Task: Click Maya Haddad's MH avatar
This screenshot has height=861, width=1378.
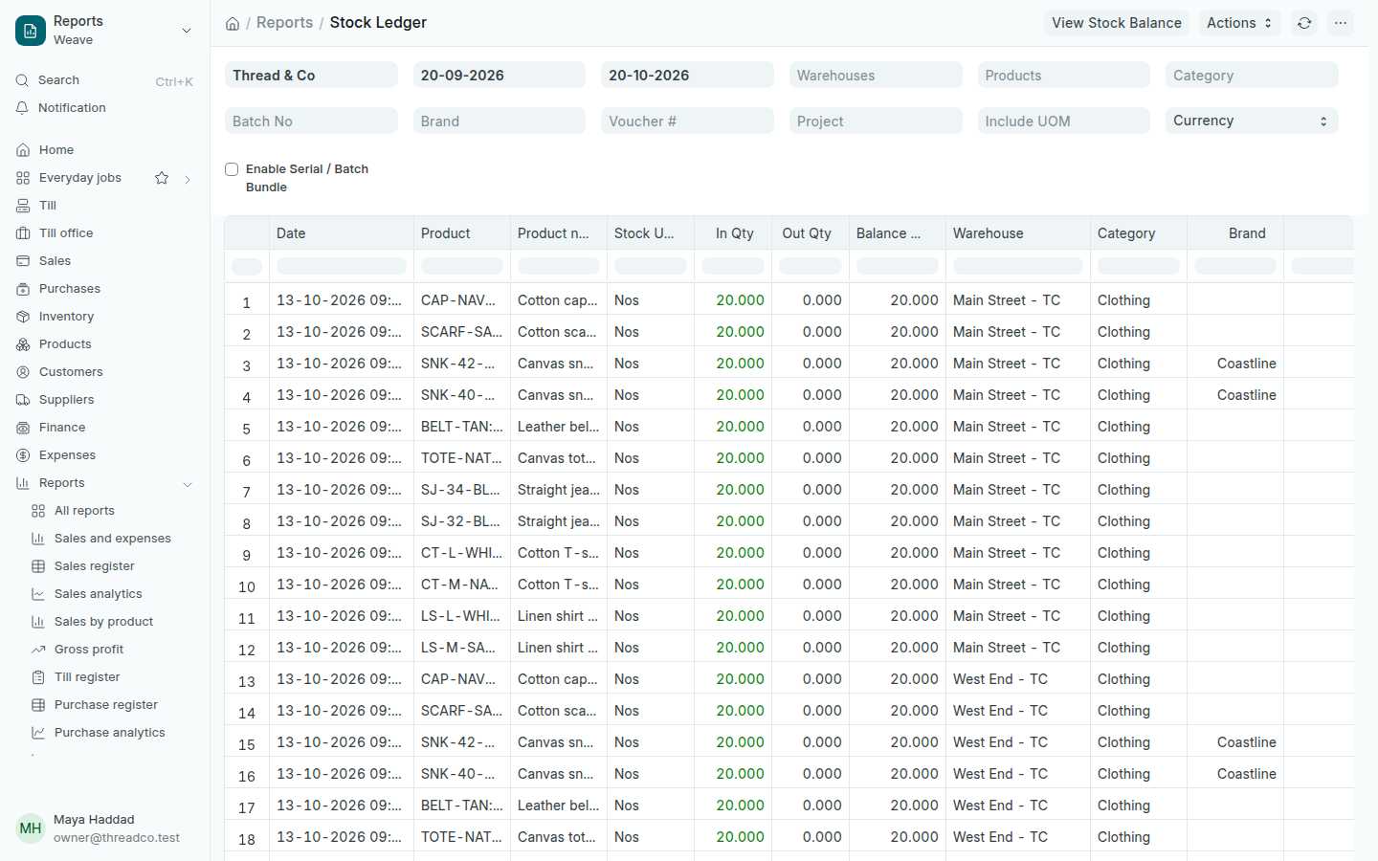Action: pyautogui.click(x=31, y=828)
